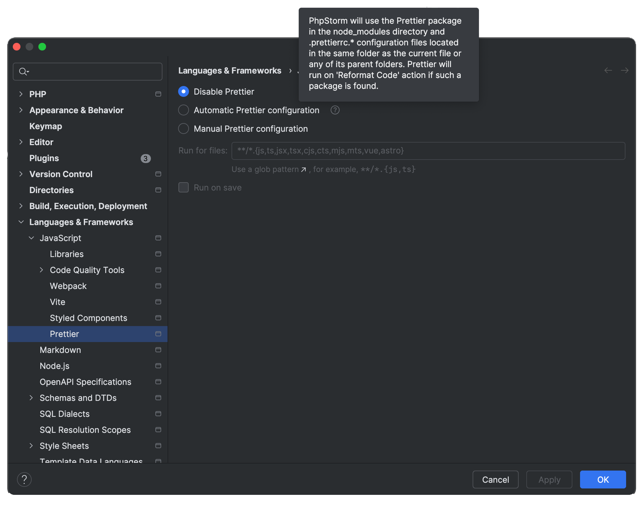Expand the Editor settings section
Screen dimensions: 644x507
click(x=21, y=142)
